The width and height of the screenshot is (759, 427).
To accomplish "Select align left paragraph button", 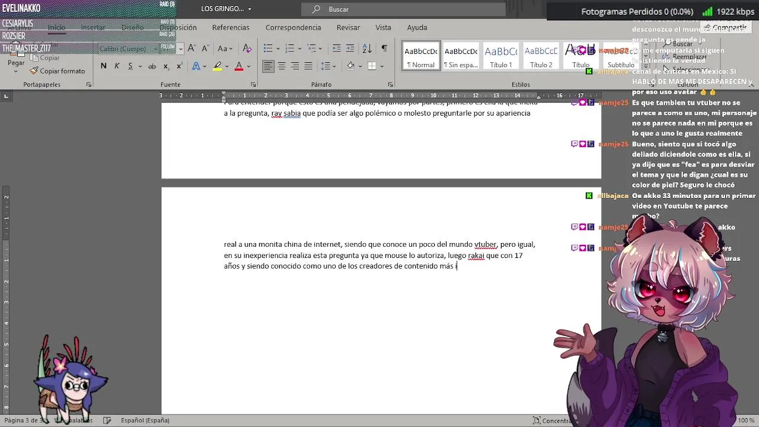I will [269, 66].
